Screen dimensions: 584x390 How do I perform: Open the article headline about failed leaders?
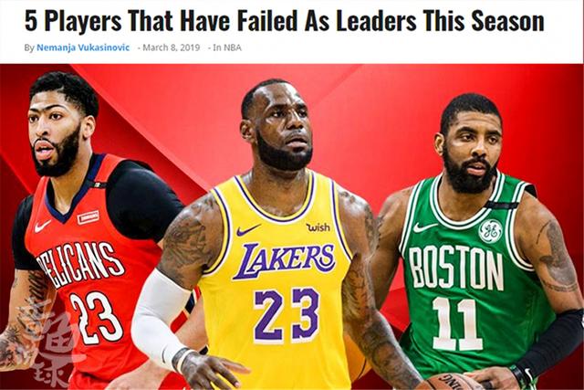click(285, 21)
